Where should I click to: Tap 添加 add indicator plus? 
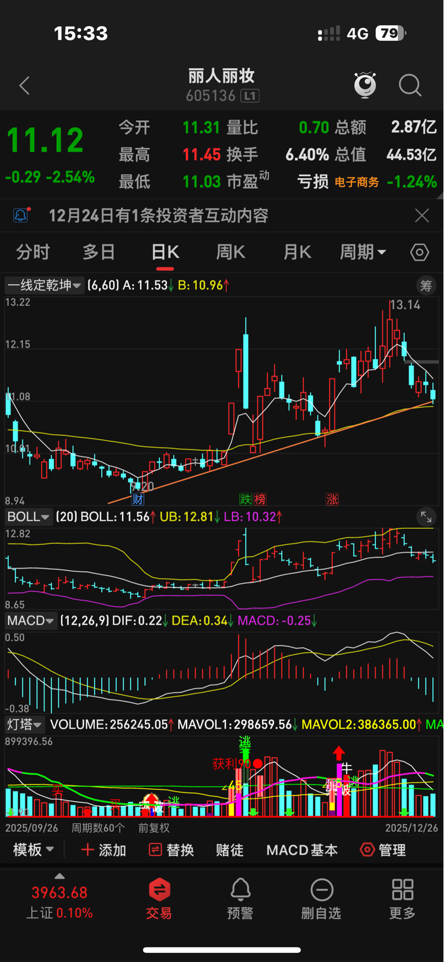(104, 850)
